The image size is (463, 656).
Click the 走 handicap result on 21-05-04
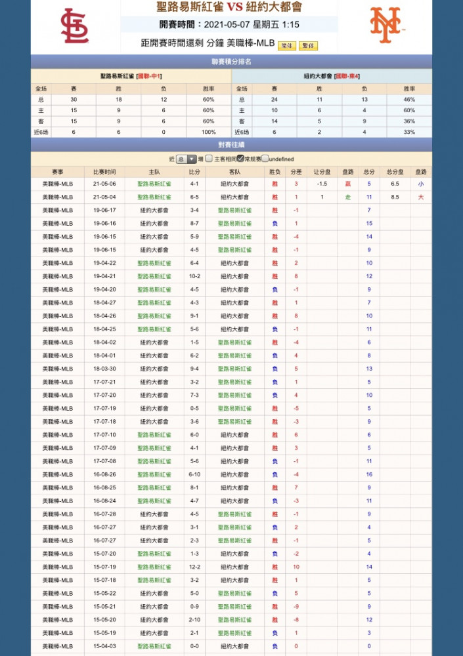[348, 197]
